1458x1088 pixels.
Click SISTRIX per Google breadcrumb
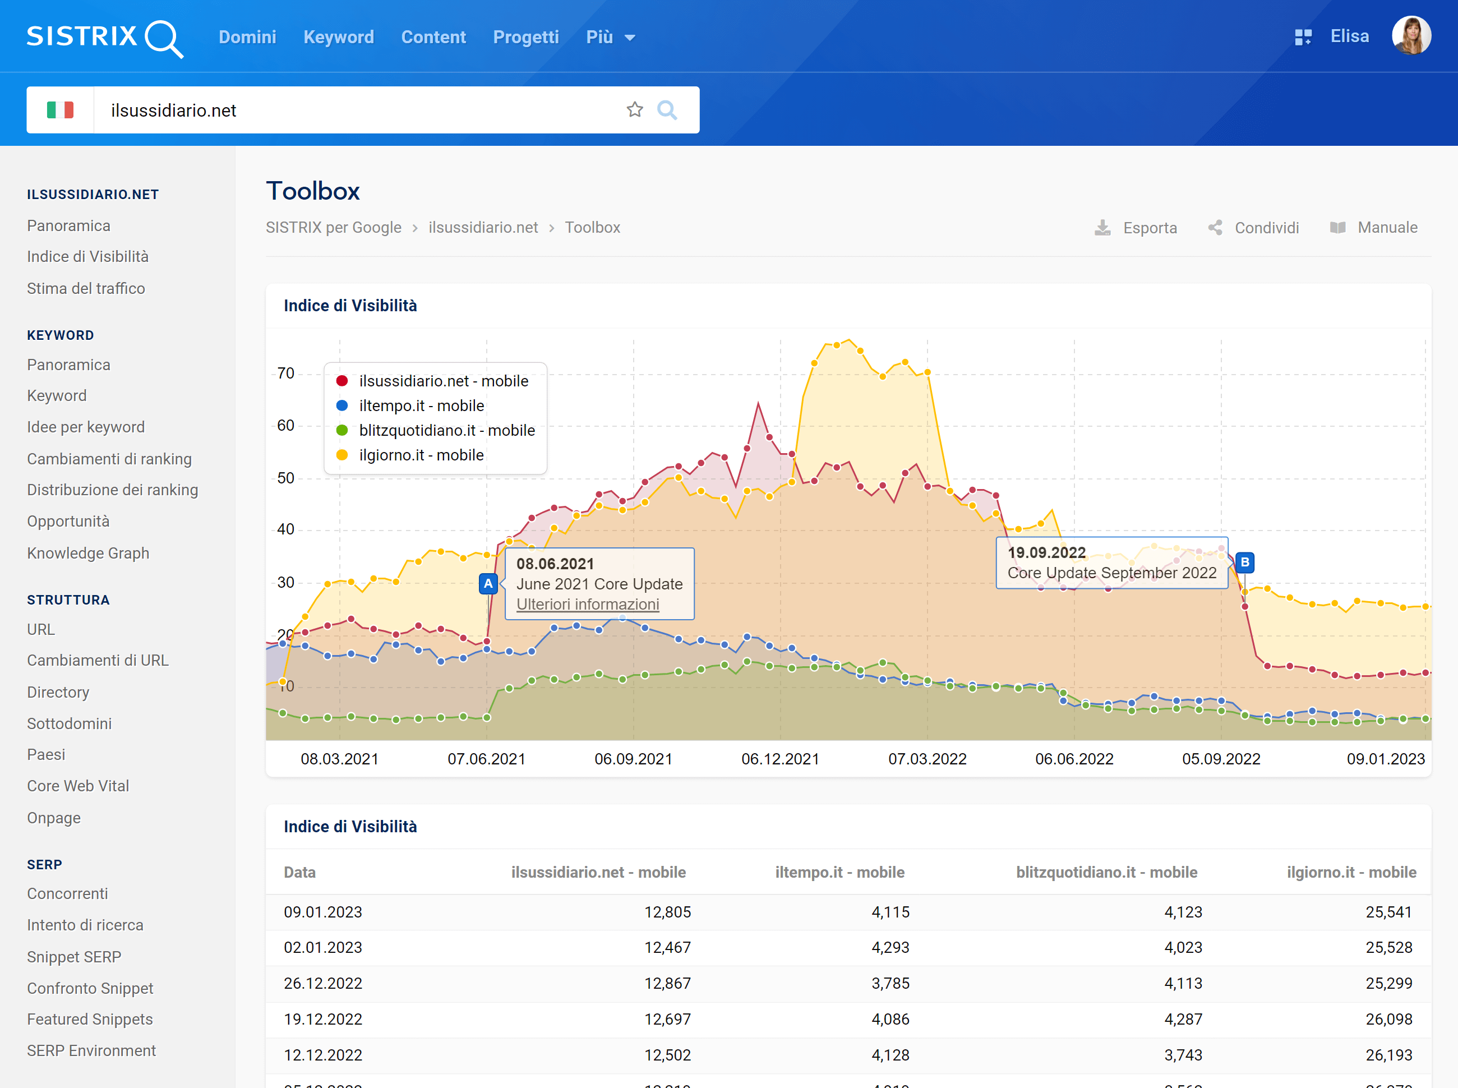pos(333,228)
